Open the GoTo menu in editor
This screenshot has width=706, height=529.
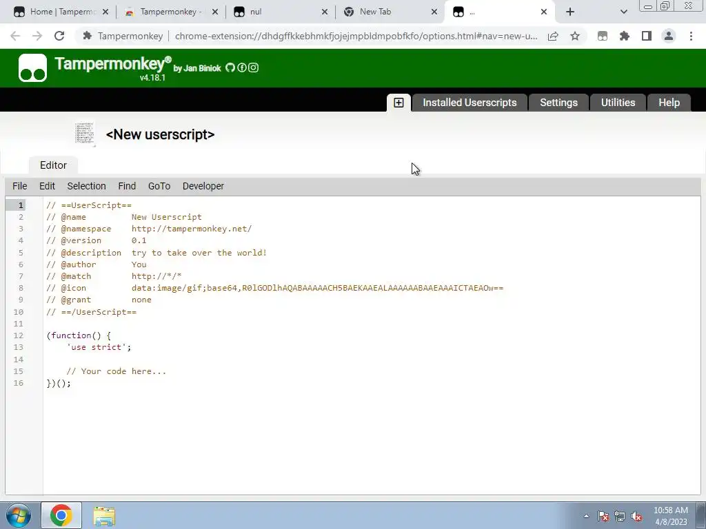click(159, 186)
